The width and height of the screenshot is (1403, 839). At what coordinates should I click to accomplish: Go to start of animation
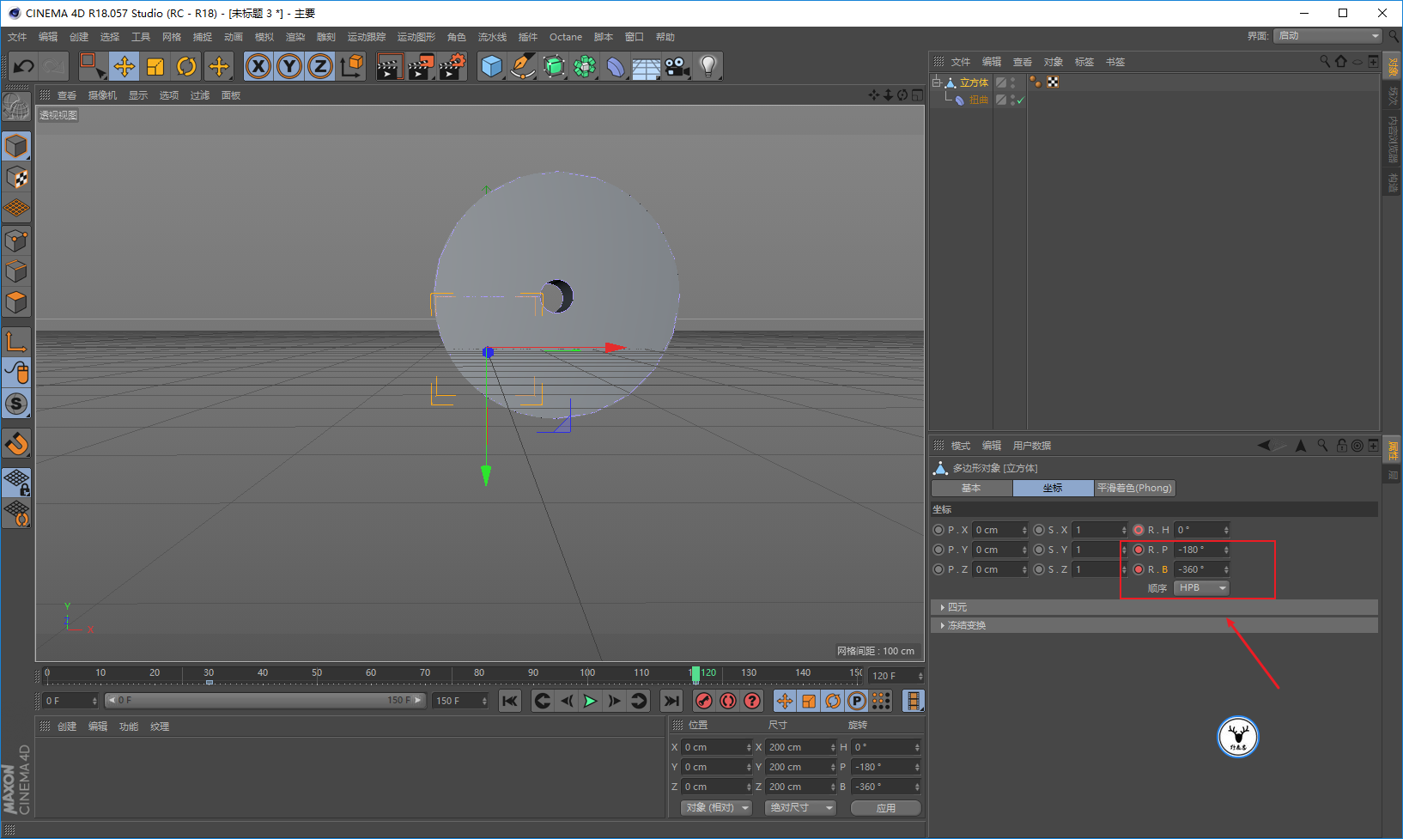point(510,701)
